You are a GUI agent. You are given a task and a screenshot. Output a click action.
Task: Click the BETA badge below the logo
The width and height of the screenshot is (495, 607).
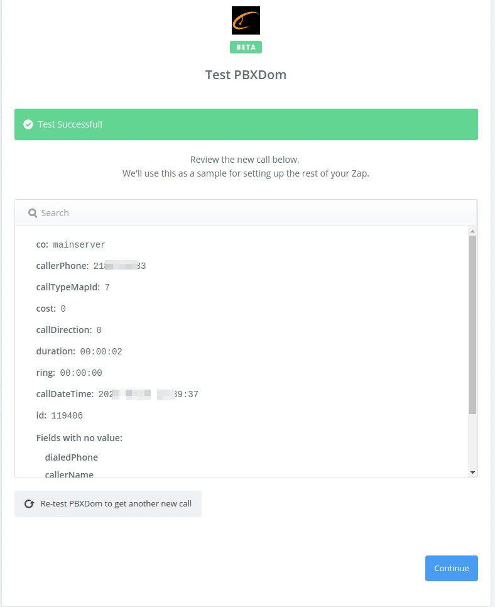246,47
